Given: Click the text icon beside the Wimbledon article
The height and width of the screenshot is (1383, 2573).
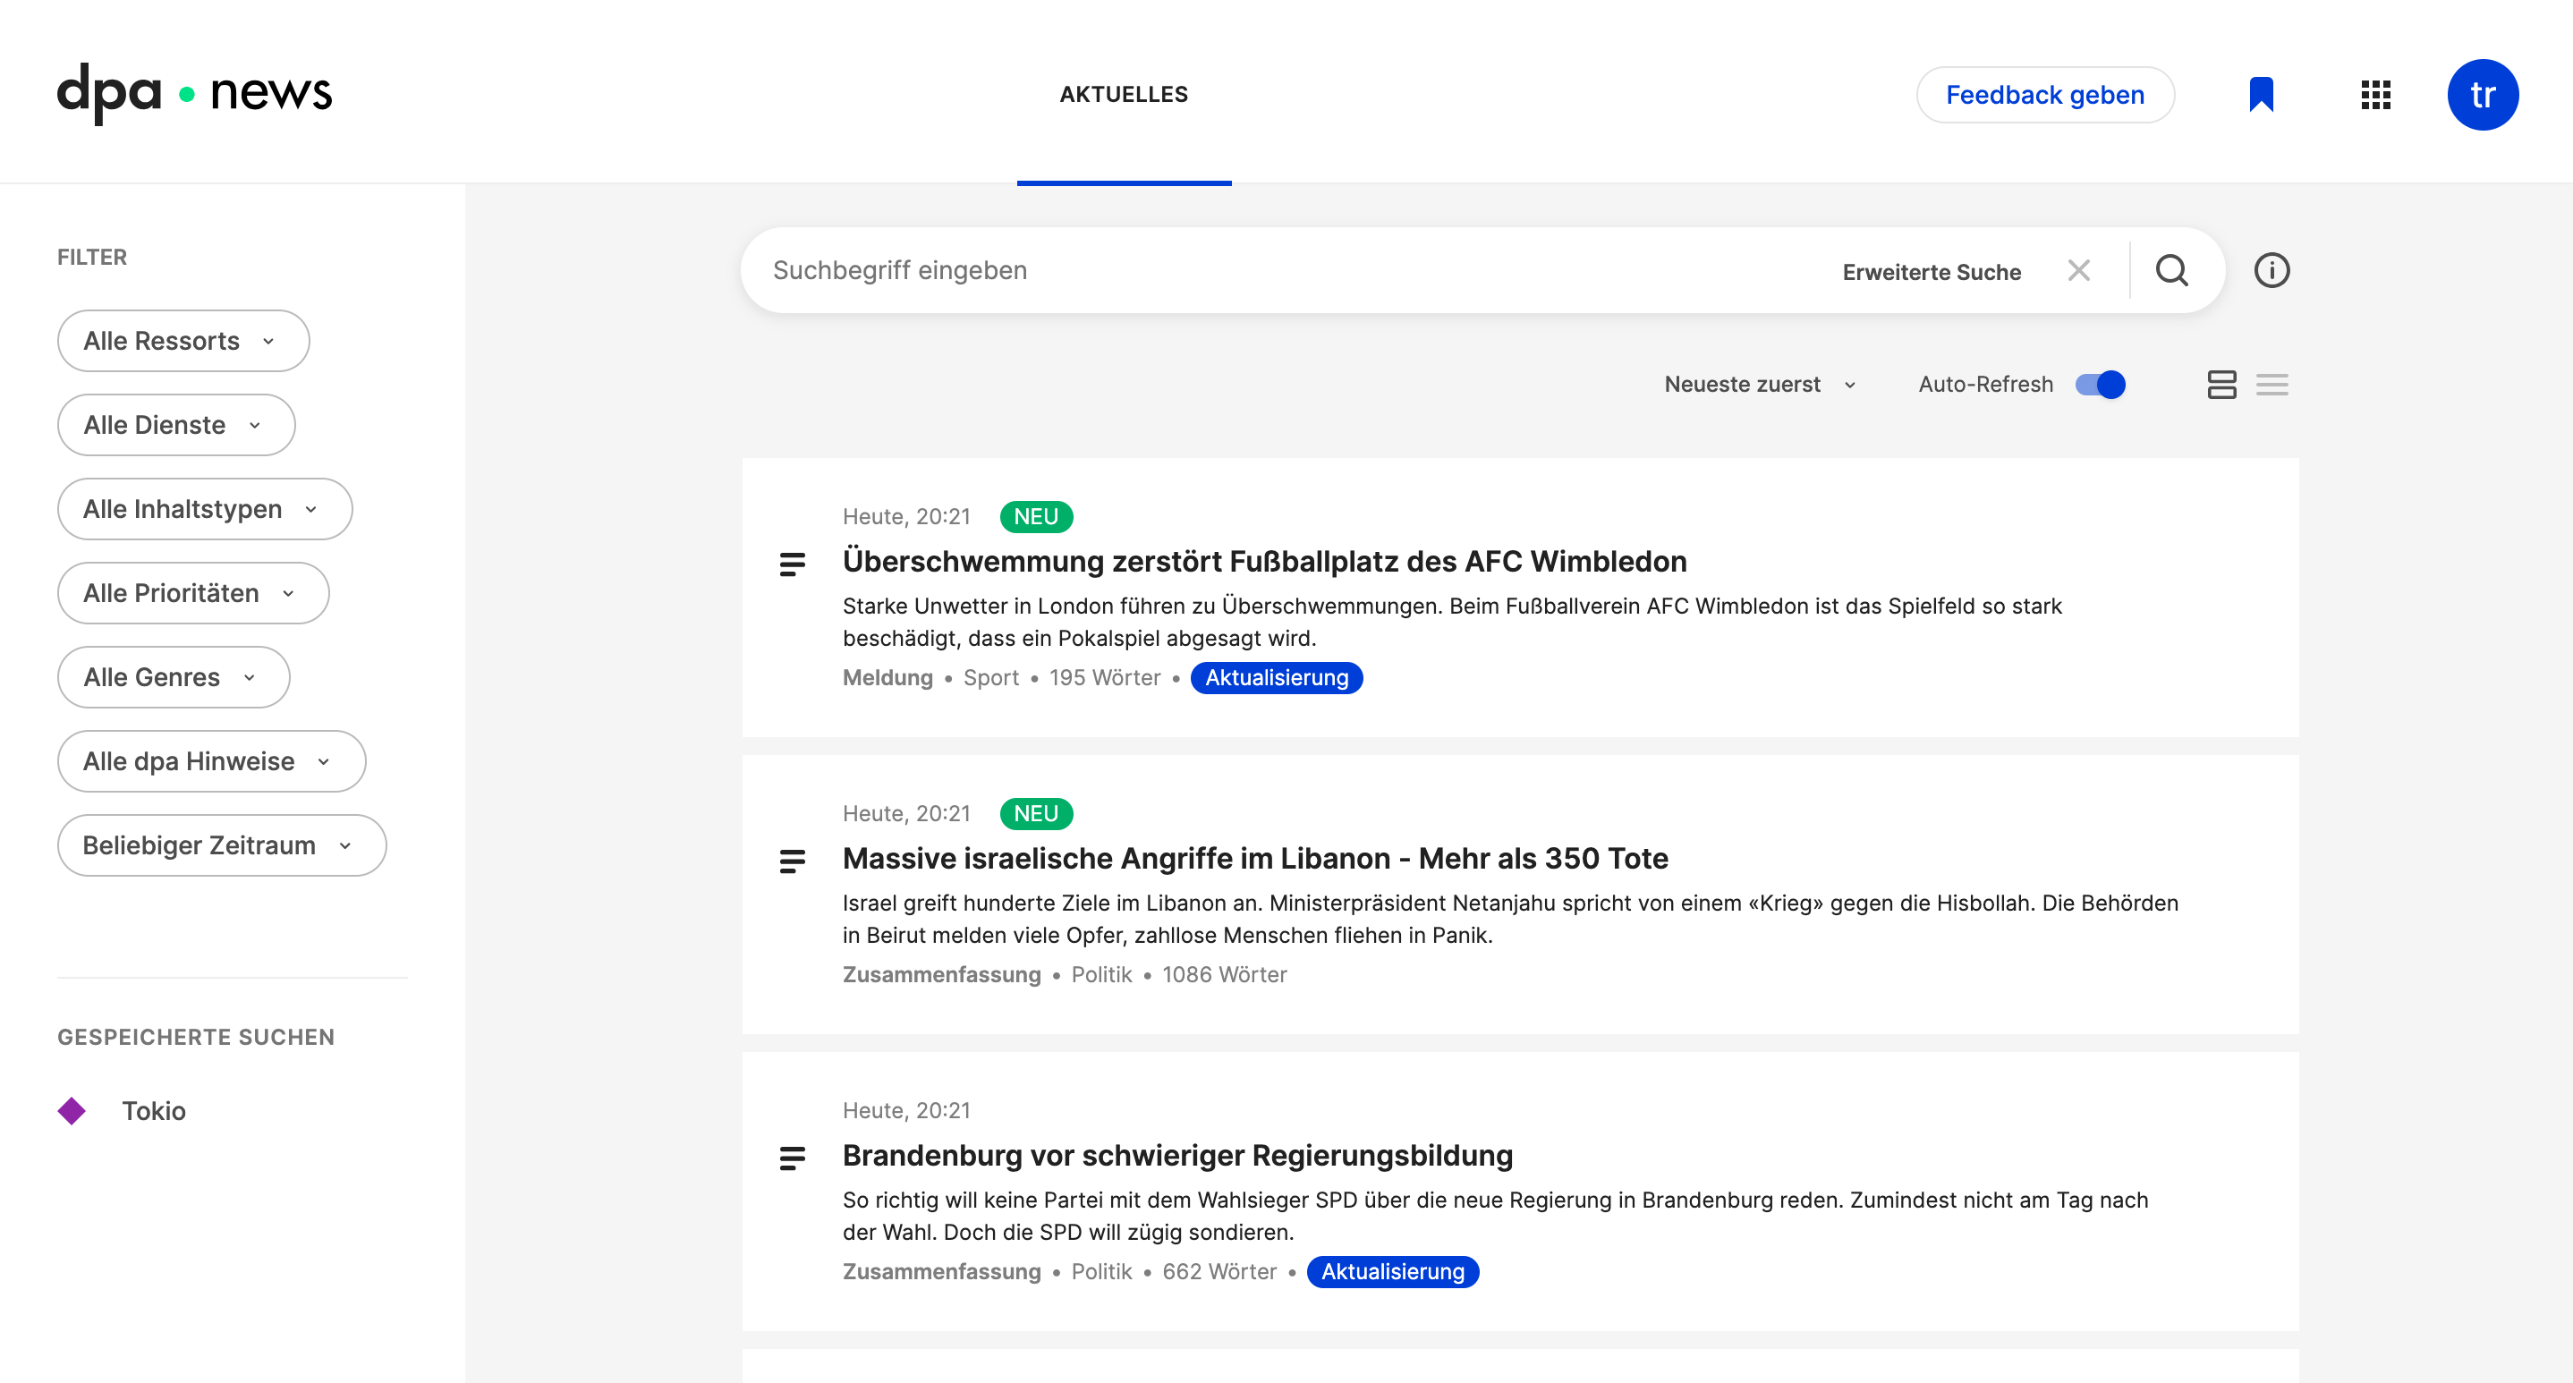Looking at the screenshot, I should pos(792,564).
